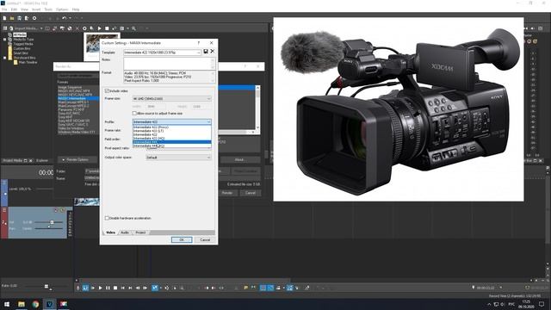
Task: Select the Main Timeline bin in media tree
Action: (28, 62)
